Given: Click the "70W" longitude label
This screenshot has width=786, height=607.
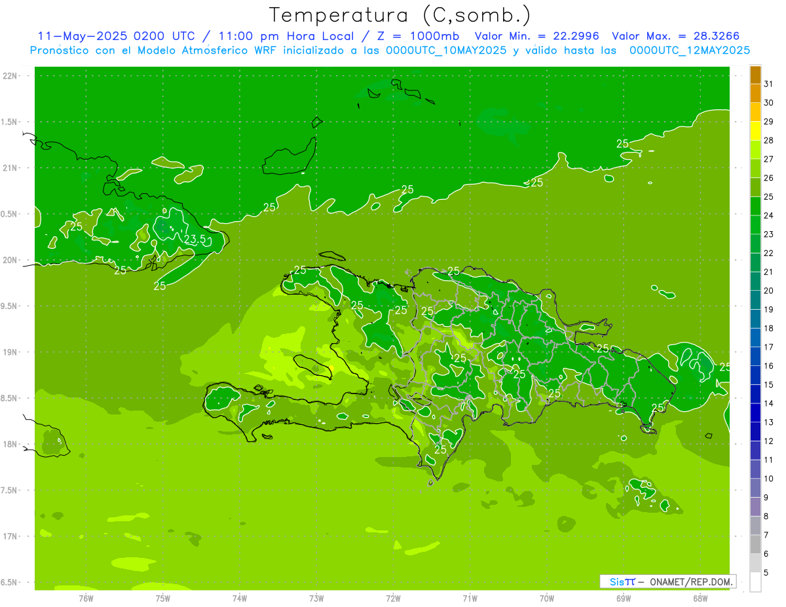Looking at the screenshot, I should click(547, 598).
